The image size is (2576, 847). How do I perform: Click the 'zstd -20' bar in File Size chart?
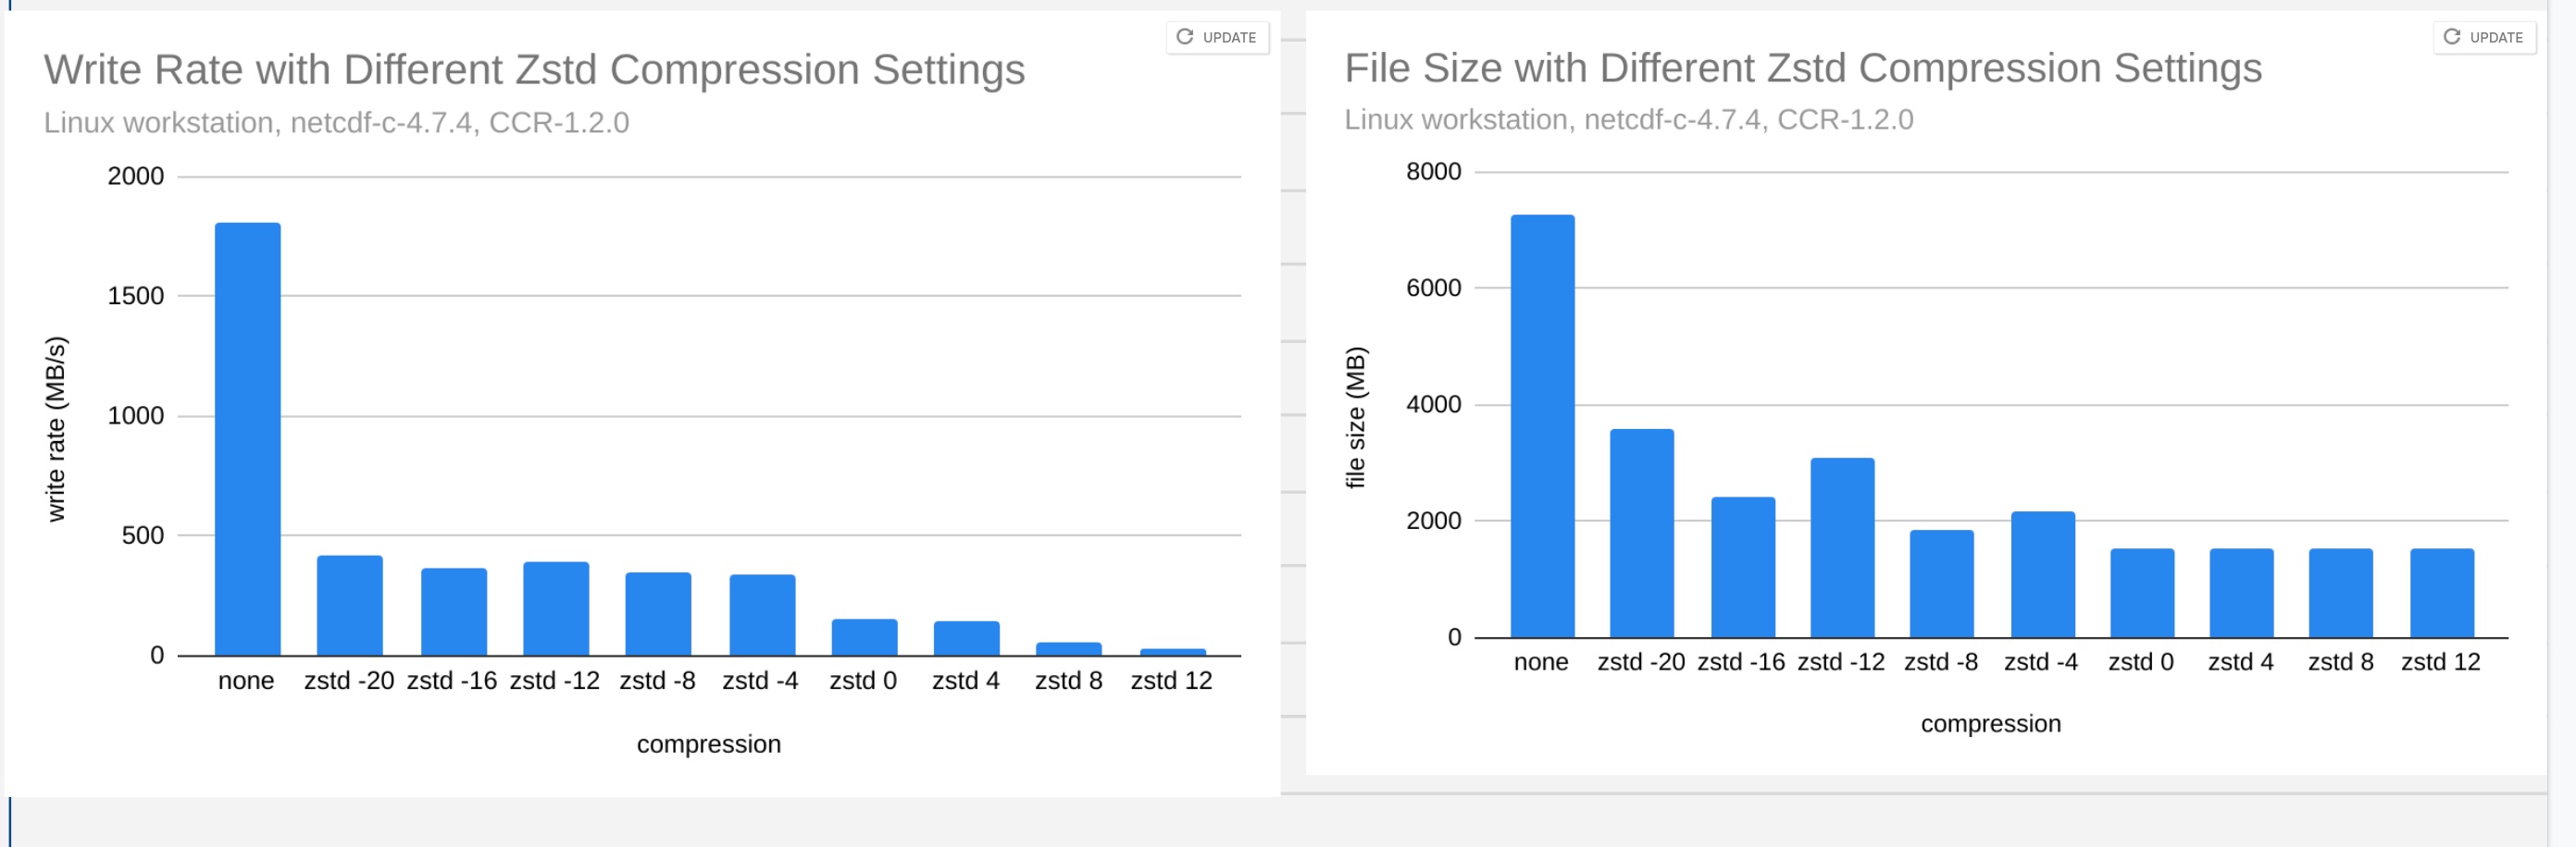point(1641,534)
